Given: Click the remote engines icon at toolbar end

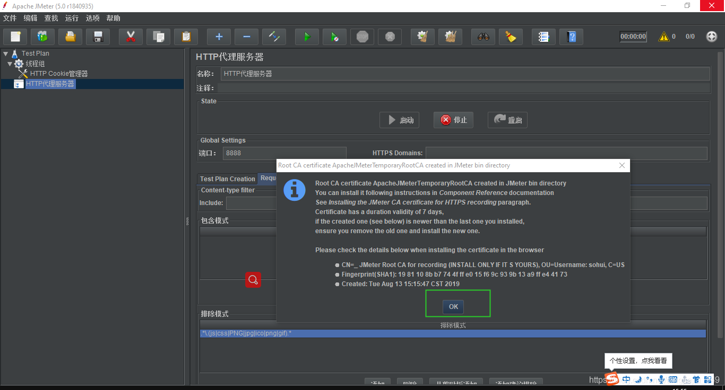Looking at the screenshot, I should coord(712,37).
